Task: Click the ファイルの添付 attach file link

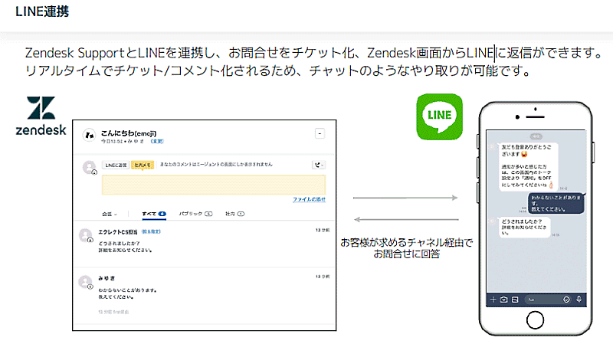Action: point(309,199)
